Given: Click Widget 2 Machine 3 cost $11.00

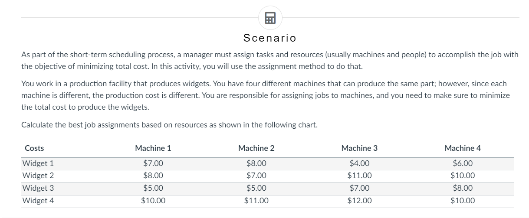Looking at the screenshot, I should click(359, 176).
